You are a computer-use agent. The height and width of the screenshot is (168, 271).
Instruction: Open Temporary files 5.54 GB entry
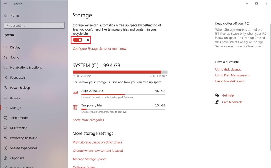(119, 108)
